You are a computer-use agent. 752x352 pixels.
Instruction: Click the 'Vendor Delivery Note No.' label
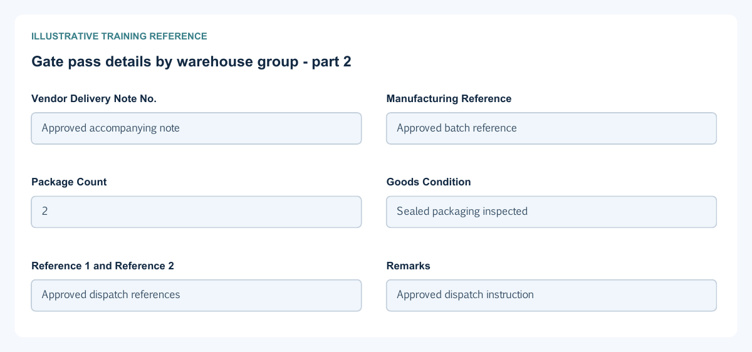(94, 98)
